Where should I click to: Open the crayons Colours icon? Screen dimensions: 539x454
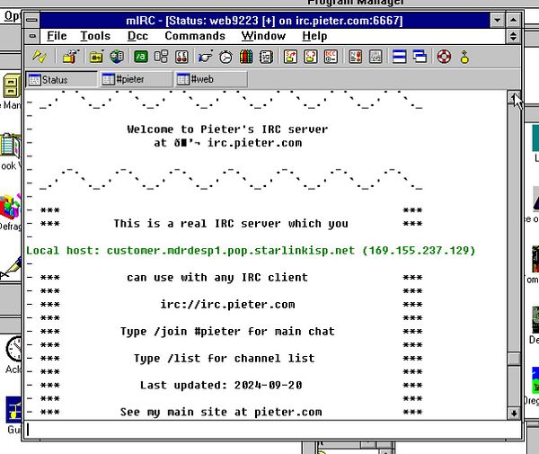[x=246, y=57]
